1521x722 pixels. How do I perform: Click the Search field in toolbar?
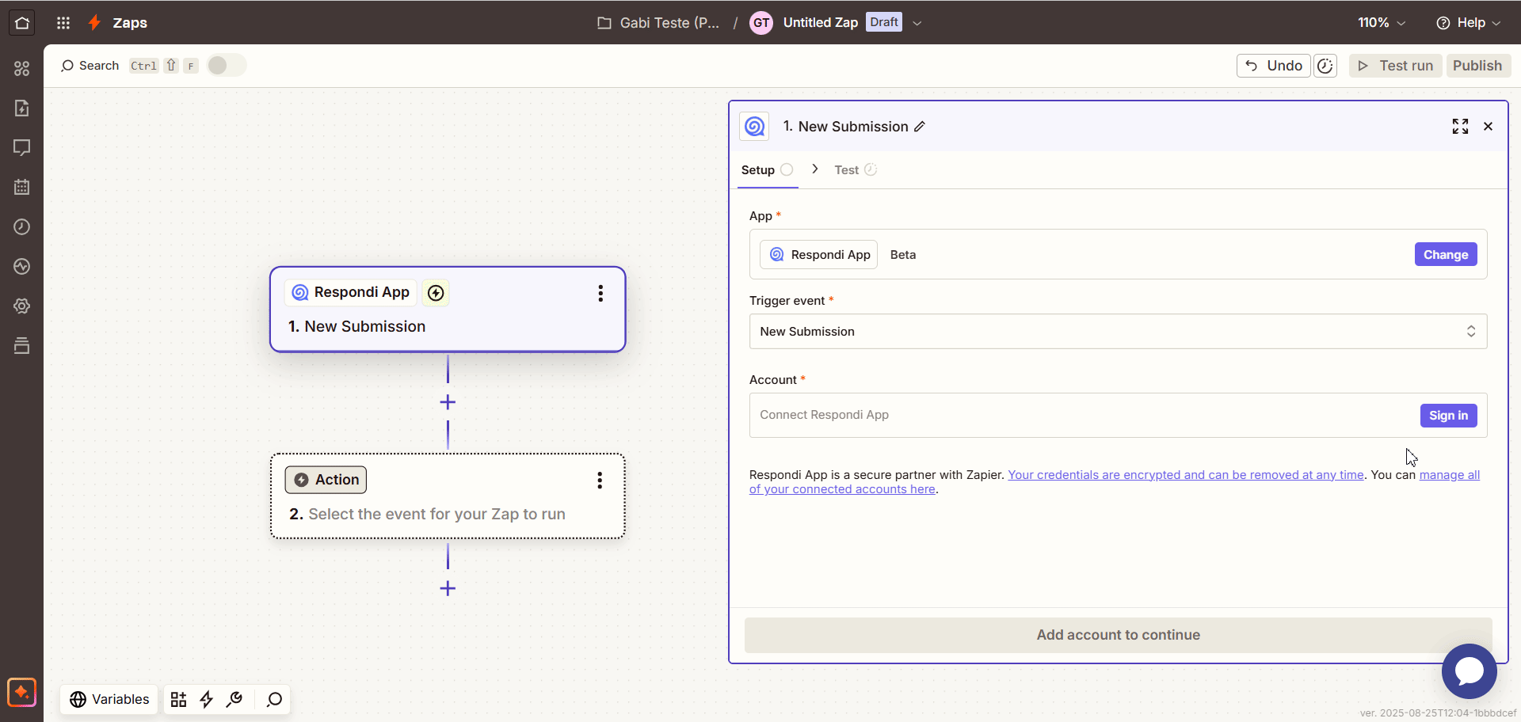pyautogui.click(x=90, y=66)
